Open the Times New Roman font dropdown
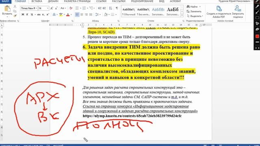The width and height of the screenshot is (260, 146). coord(37,8)
